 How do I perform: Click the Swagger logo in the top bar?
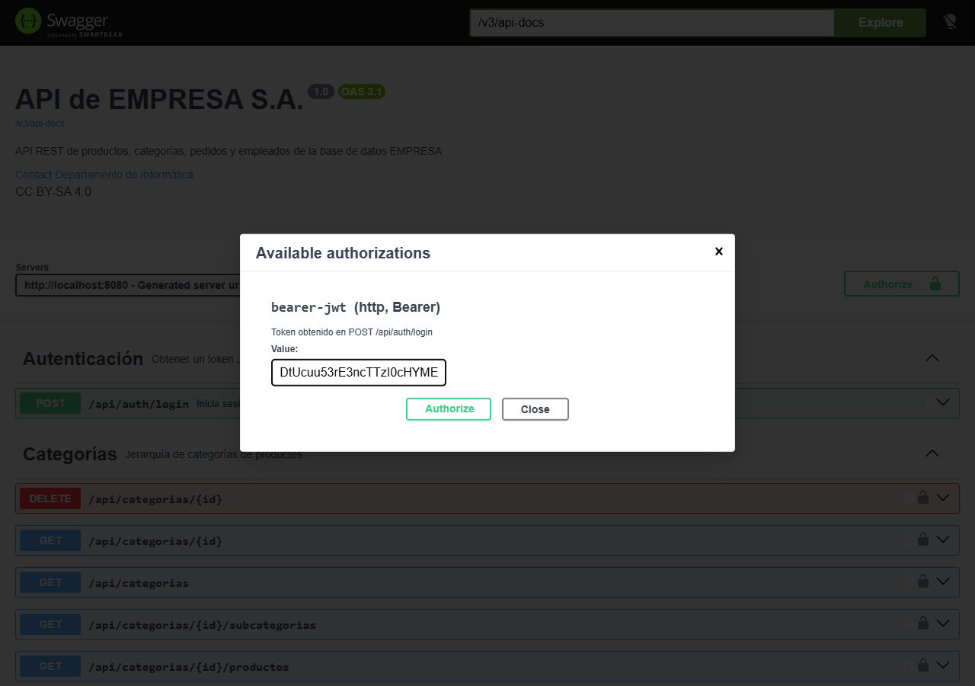pos(69,22)
